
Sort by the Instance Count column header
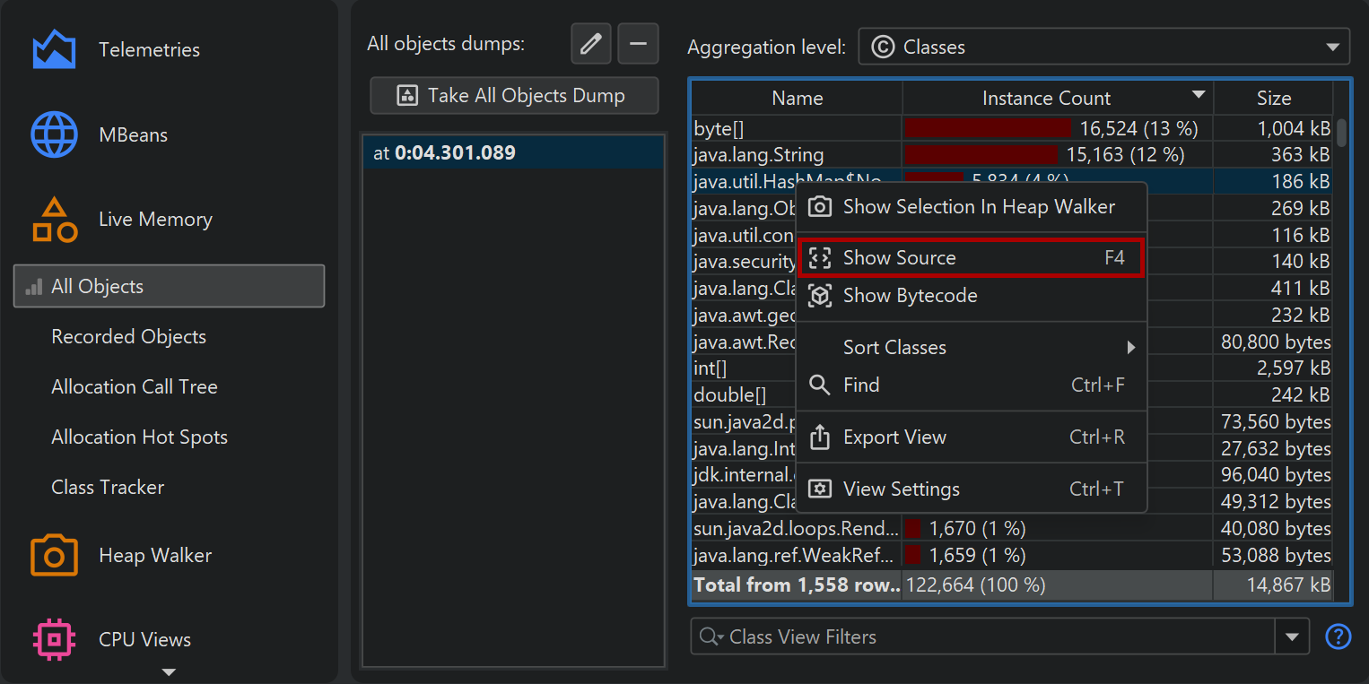pos(1046,99)
